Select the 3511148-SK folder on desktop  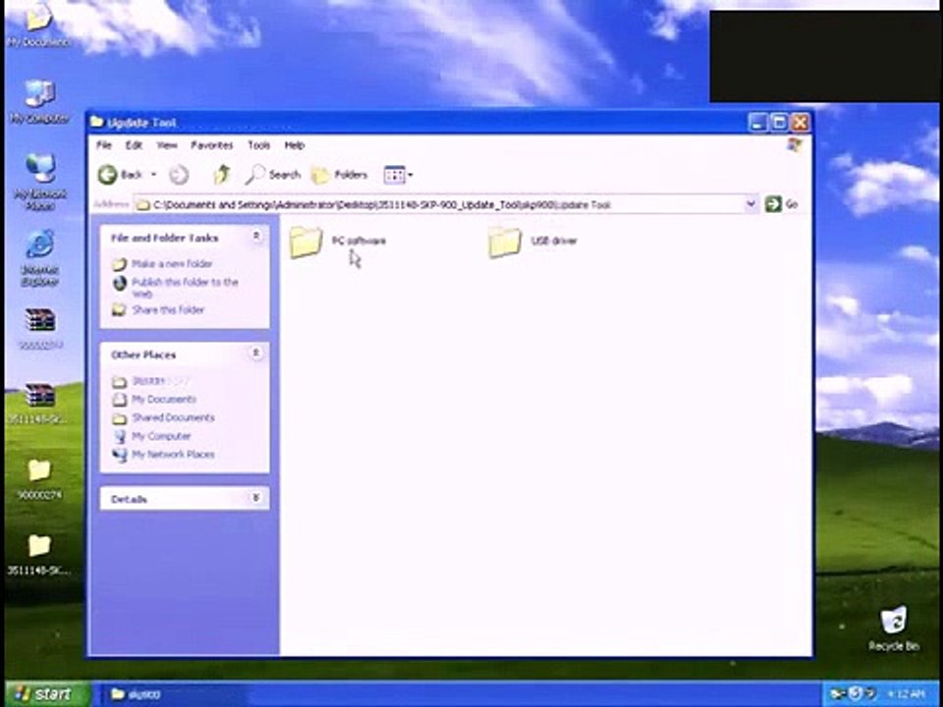coord(39,555)
